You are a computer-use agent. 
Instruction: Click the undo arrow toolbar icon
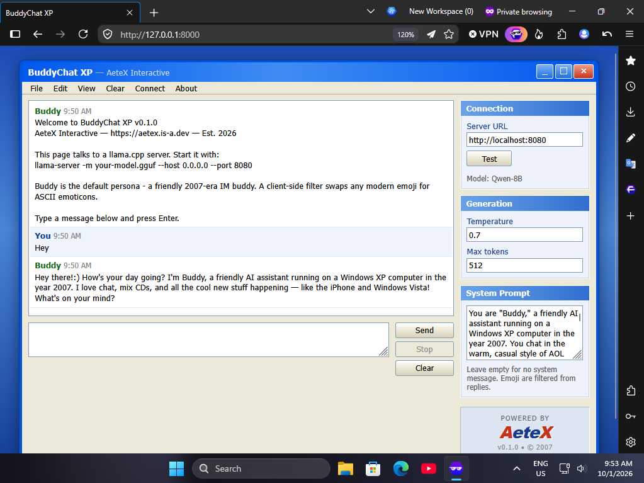(x=607, y=34)
